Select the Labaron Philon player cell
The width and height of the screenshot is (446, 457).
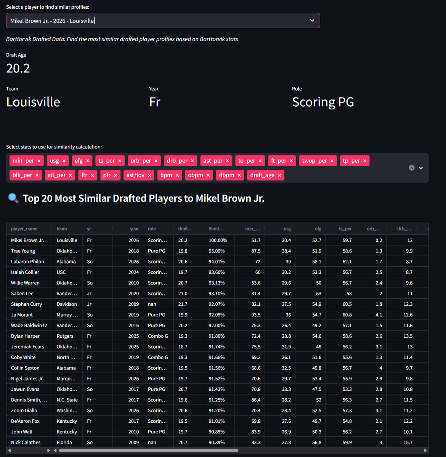coord(29,262)
